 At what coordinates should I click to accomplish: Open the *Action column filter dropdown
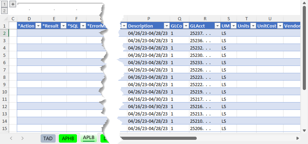[x=38, y=26]
